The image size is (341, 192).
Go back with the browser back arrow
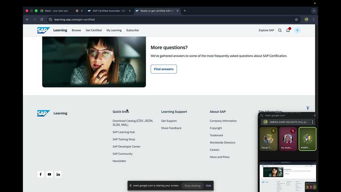[x=27, y=19]
